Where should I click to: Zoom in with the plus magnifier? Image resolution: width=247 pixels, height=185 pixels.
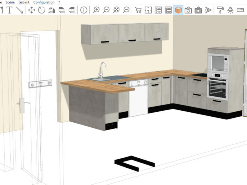point(96,10)
